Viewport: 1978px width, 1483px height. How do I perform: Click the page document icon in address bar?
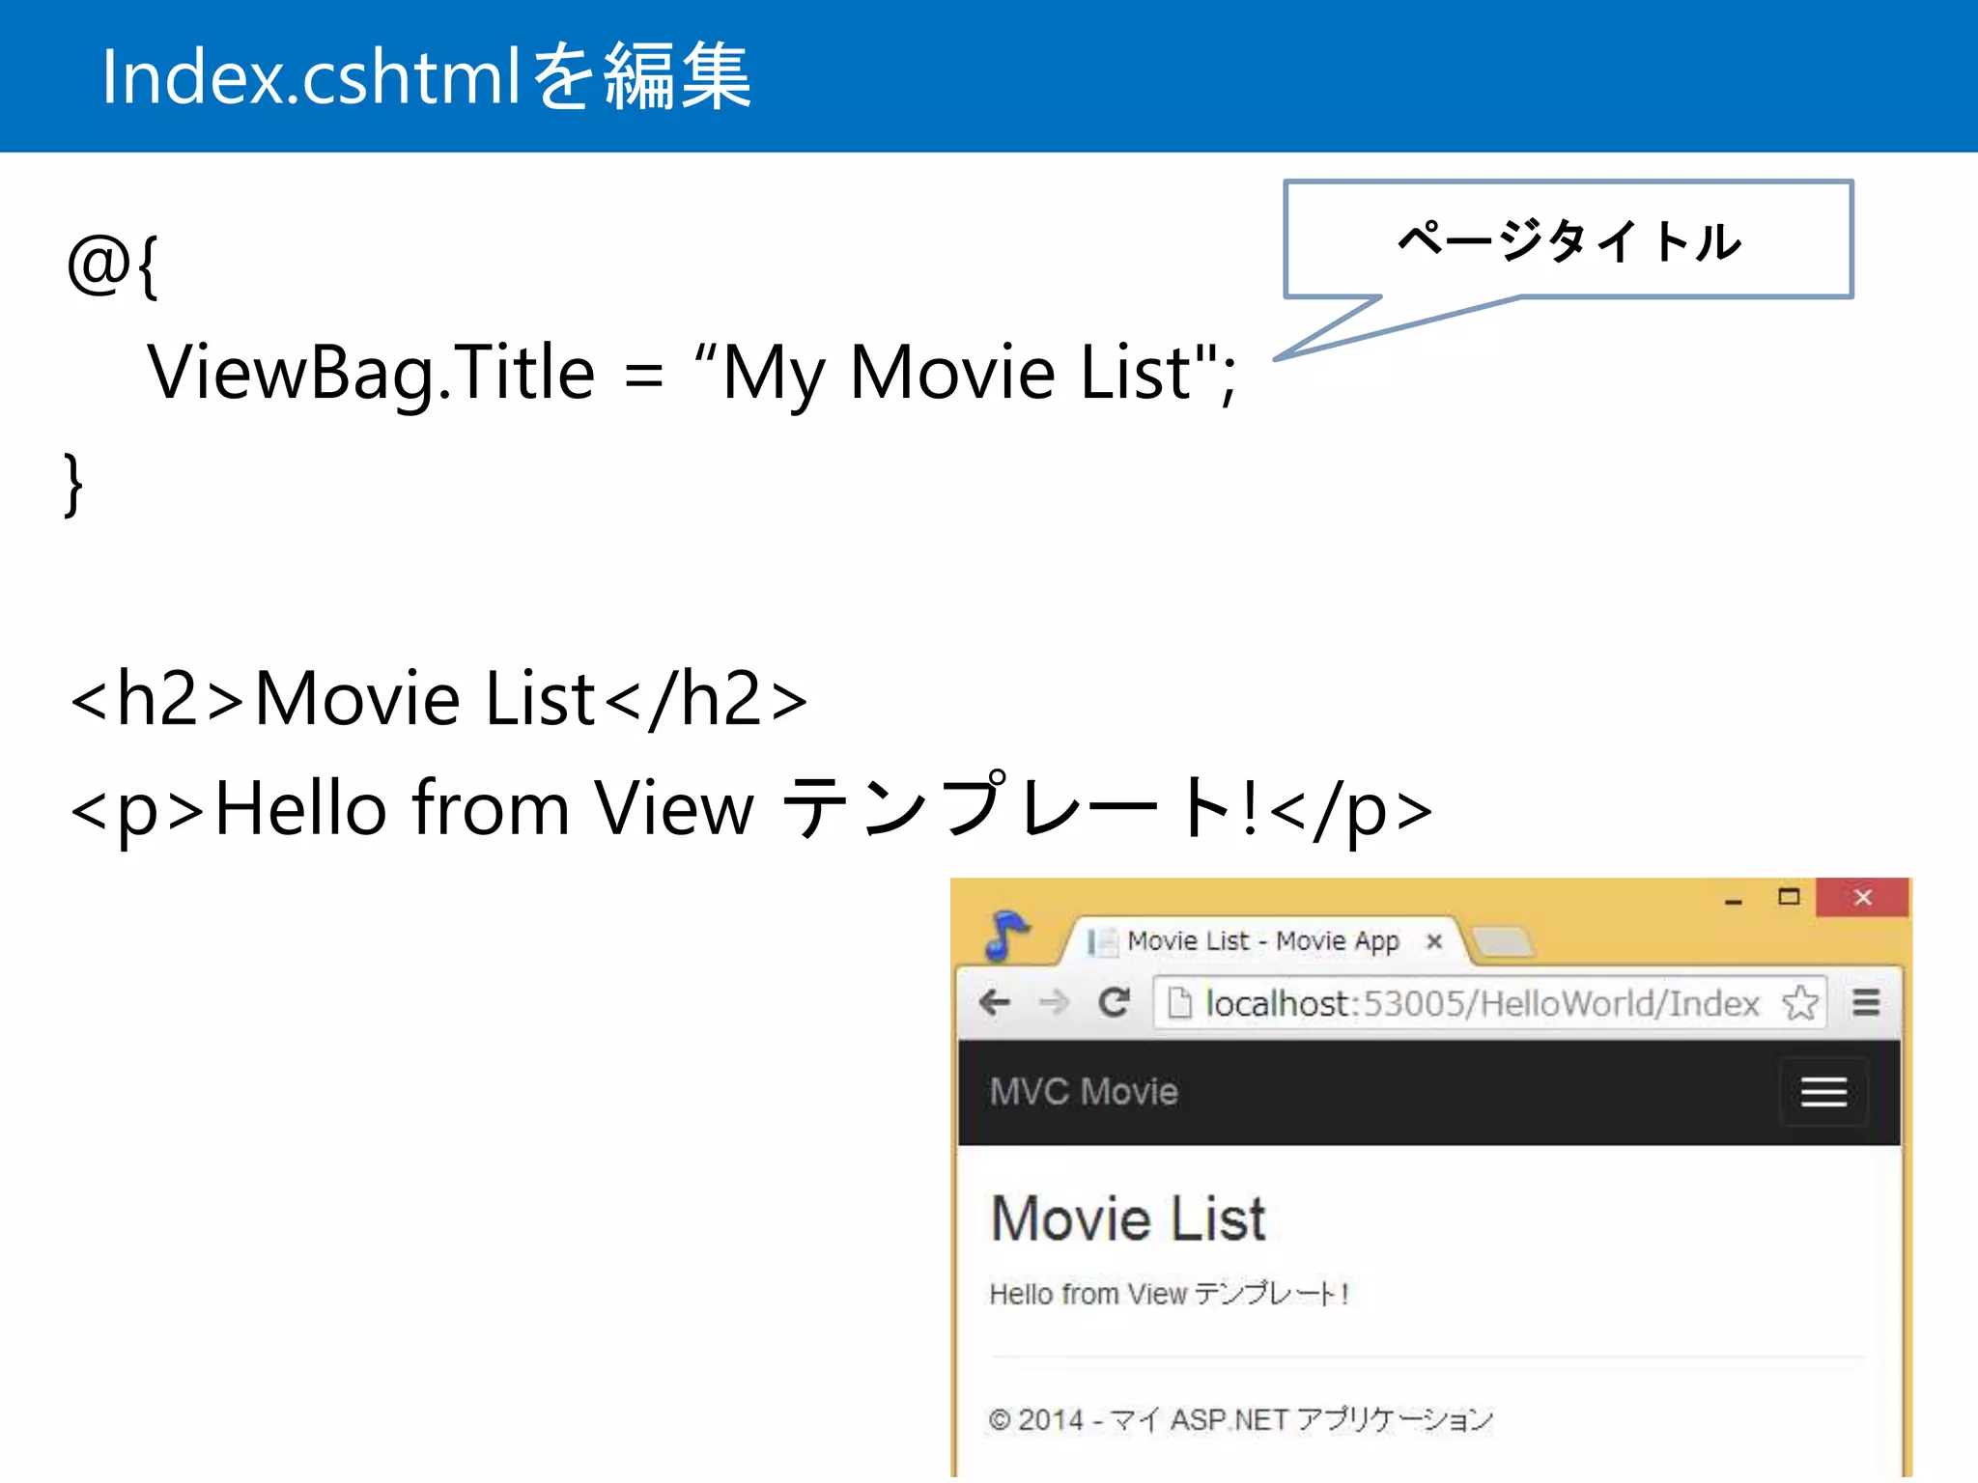[x=1179, y=1003]
